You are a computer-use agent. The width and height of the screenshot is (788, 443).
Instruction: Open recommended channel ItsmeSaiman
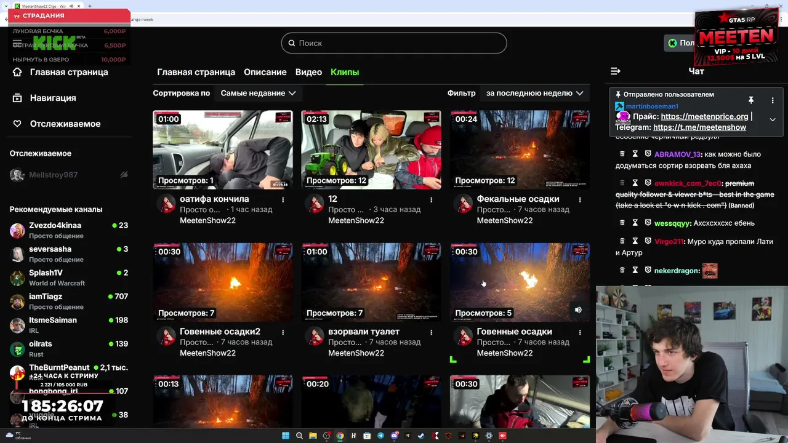coord(69,325)
